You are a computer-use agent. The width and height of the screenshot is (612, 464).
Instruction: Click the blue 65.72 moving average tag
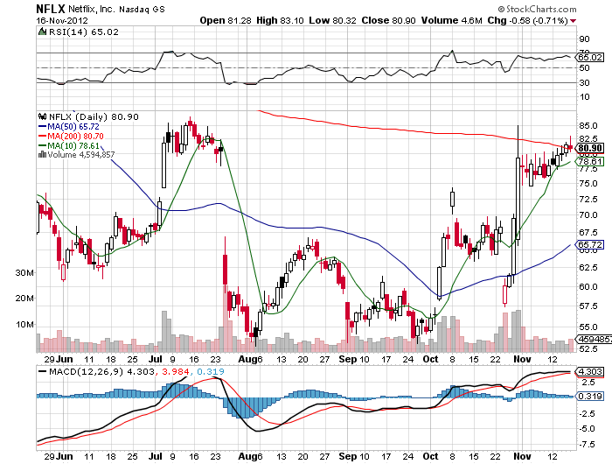tap(590, 245)
